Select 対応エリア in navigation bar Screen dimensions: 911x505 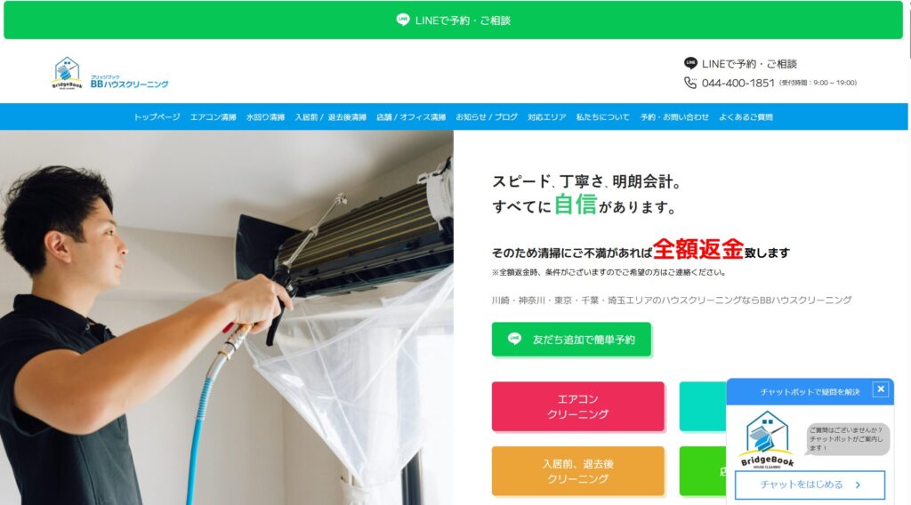coord(547,116)
